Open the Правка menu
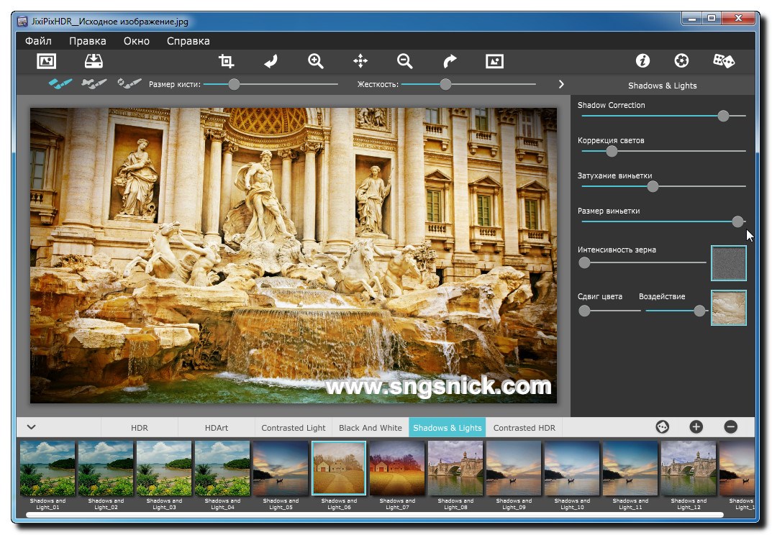The image size is (772, 535). pos(88,41)
